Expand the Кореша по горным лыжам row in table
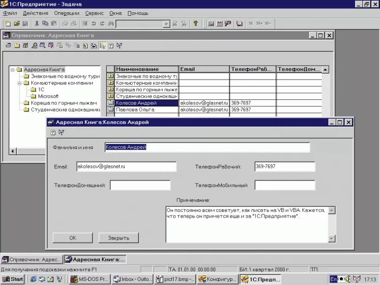The width and height of the screenshot is (380, 285). [111, 89]
